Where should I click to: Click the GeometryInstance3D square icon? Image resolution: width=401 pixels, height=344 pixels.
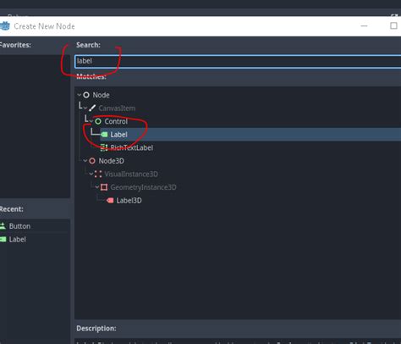click(x=104, y=187)
